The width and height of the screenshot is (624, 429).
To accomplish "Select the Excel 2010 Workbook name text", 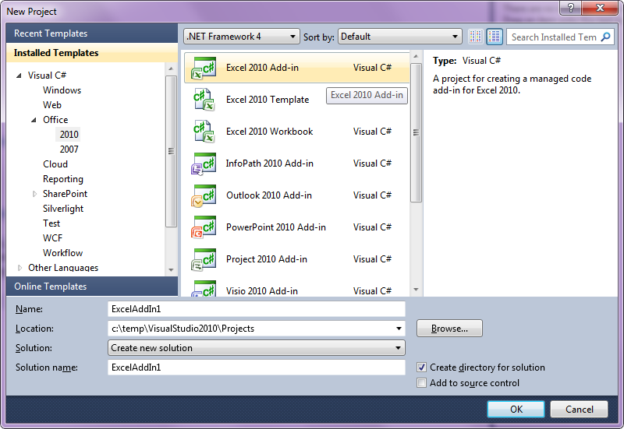I will click(269, 132).
